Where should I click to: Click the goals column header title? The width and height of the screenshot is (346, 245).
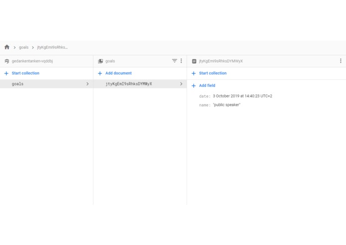[110, 61]
